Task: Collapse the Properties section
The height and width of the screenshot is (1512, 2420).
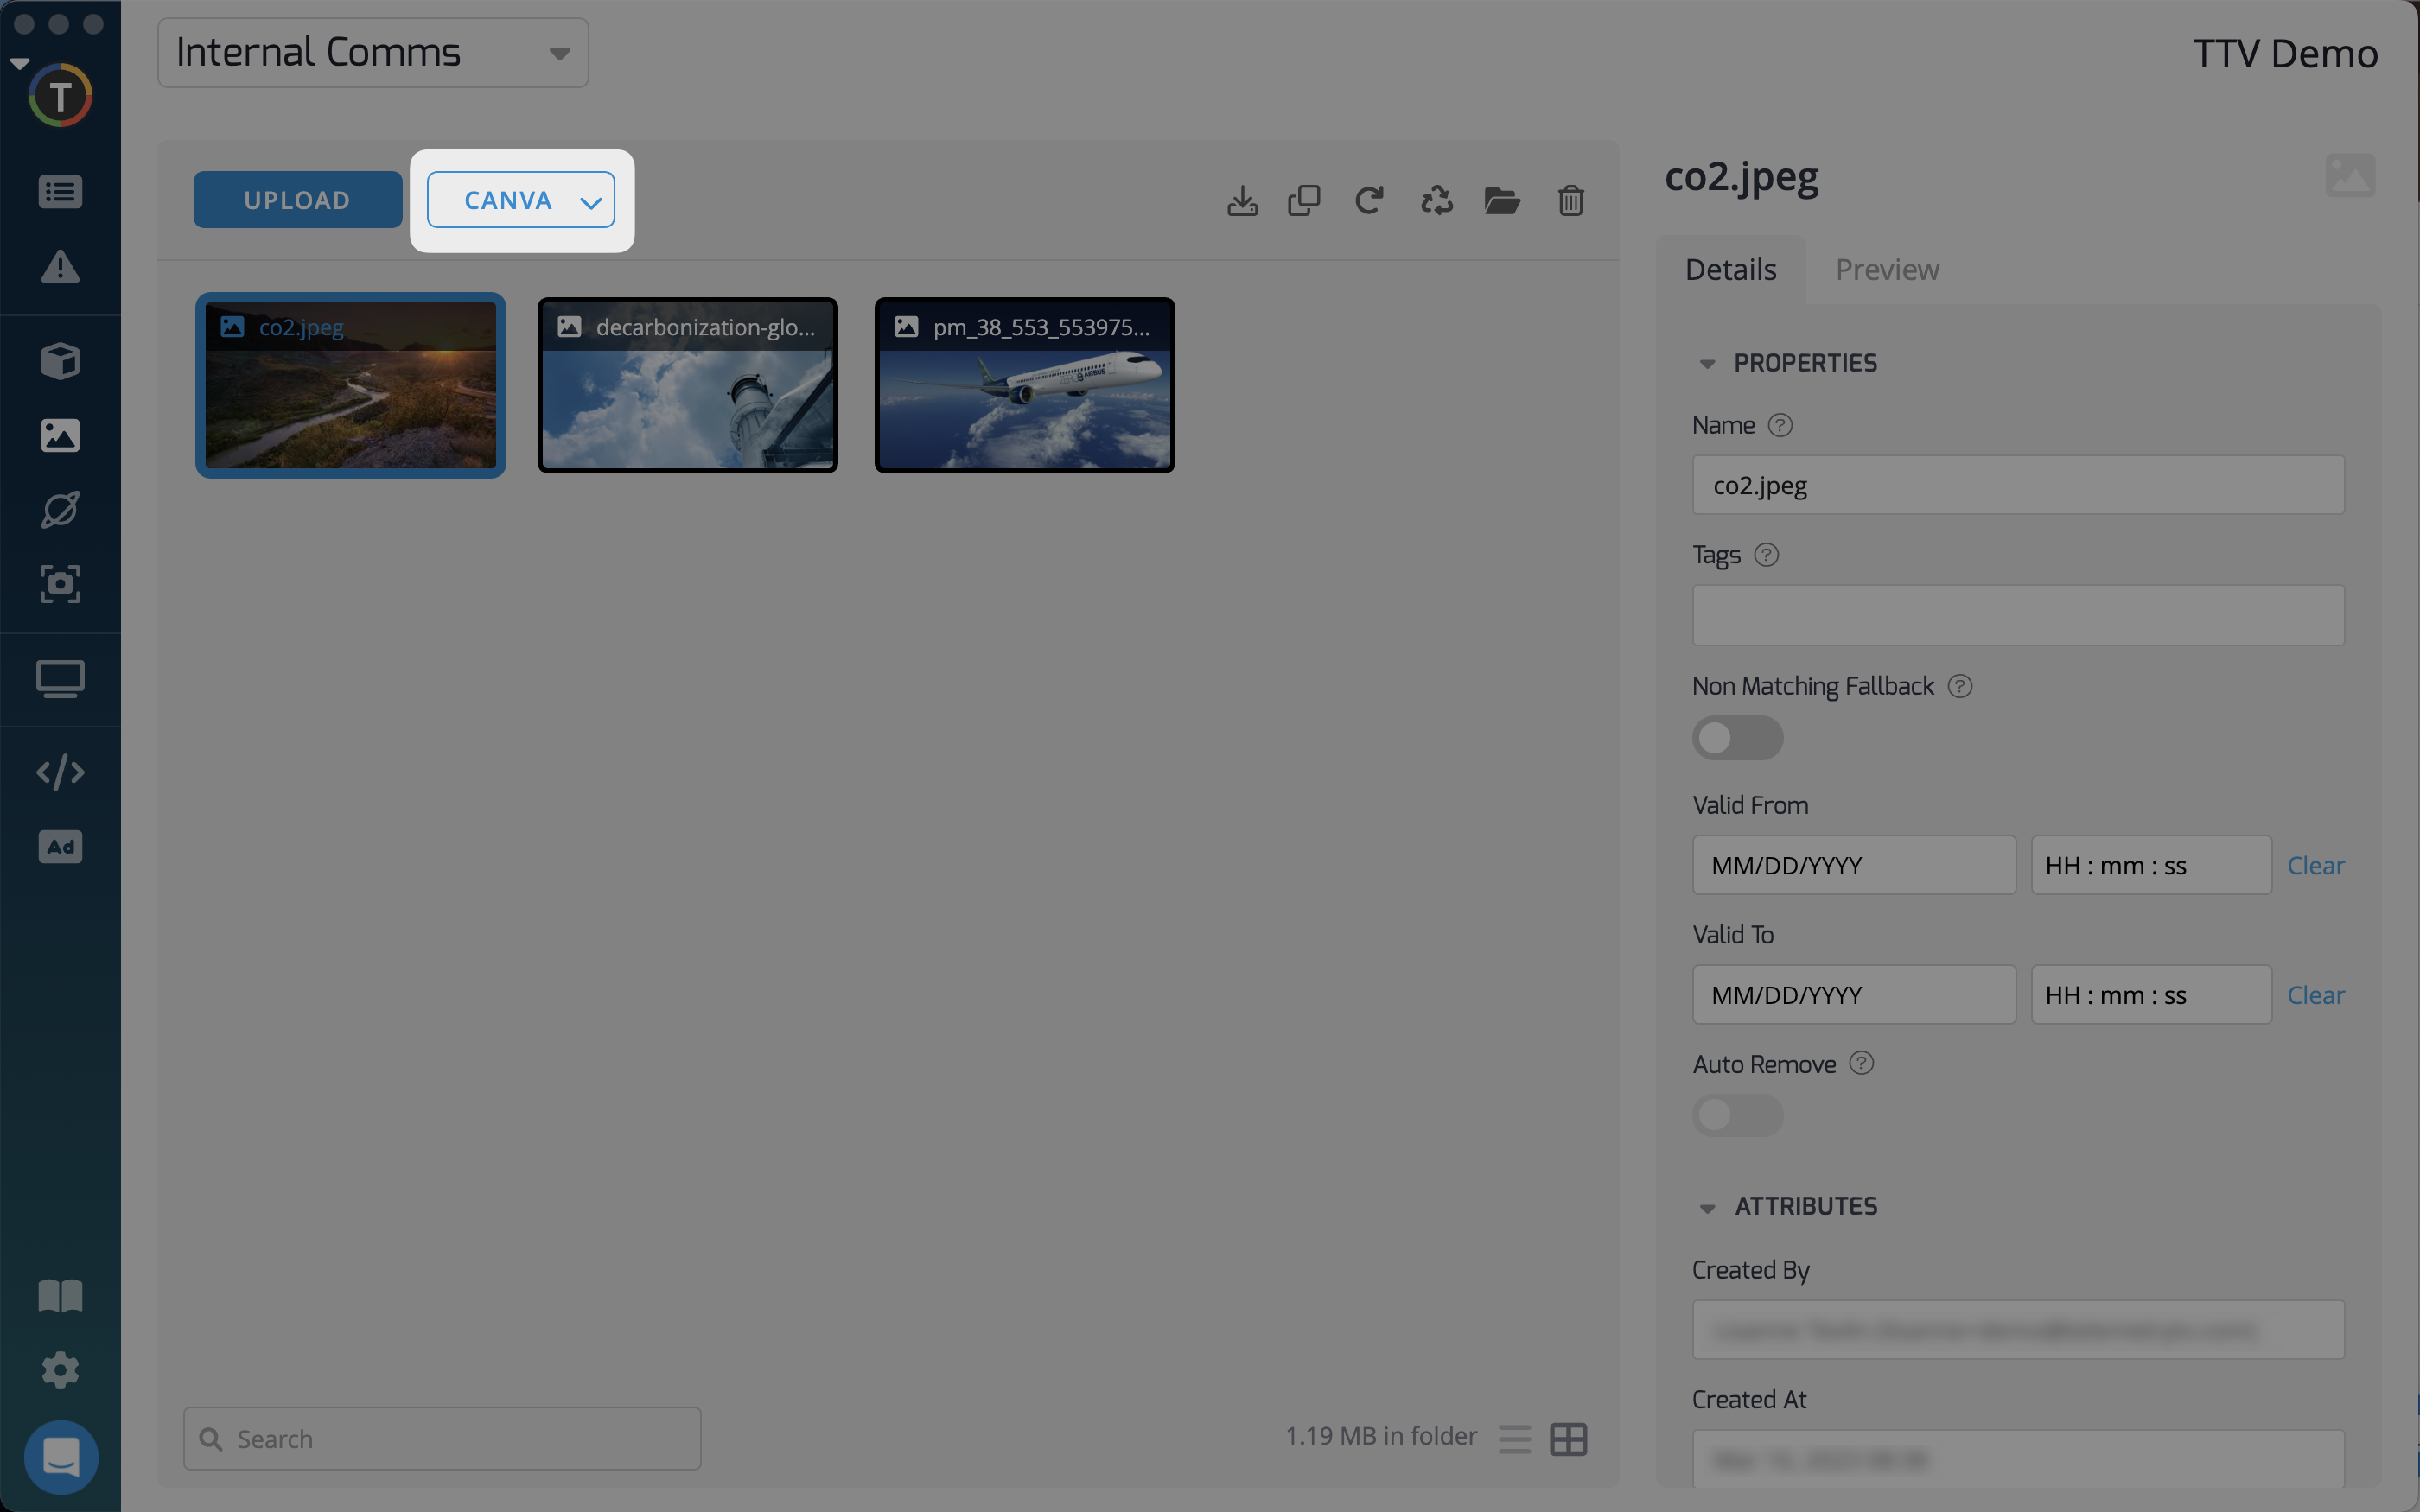Action: click(1707, 364)
